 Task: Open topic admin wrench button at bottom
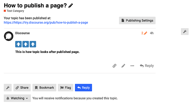(8, 88)
